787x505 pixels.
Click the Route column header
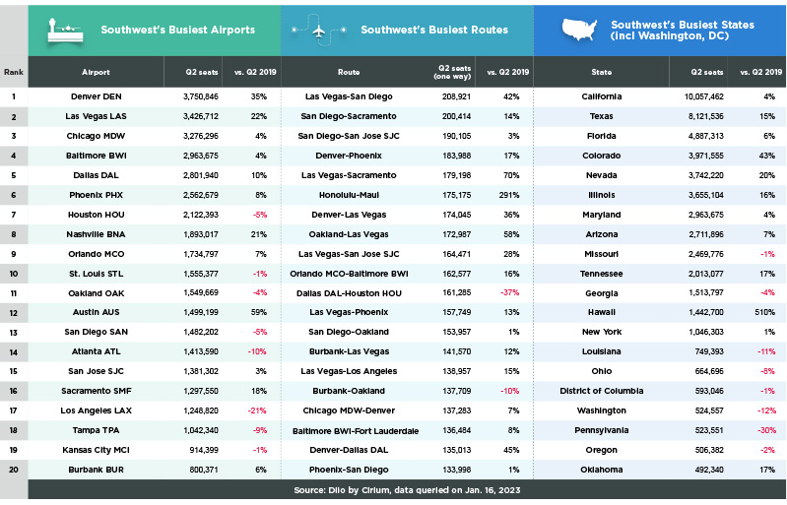pyautogui.click(x=349, y=72)
